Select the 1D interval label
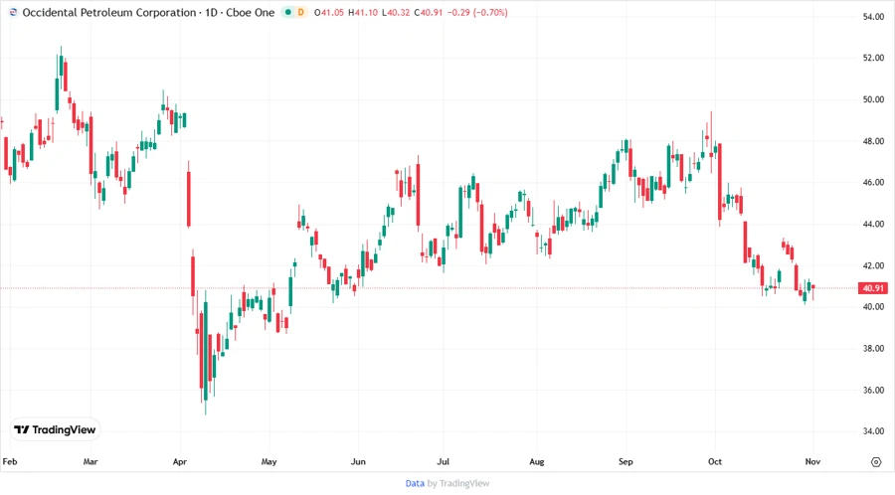Viewport: 895px width, 495px height. coord(211,12)
